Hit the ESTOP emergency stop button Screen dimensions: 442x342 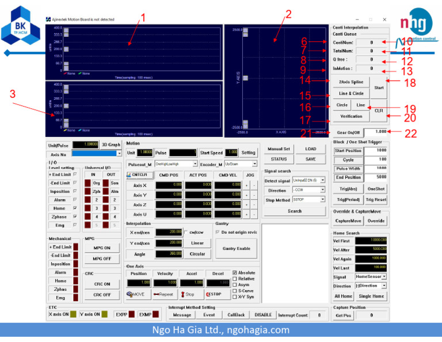pos(215,294)
